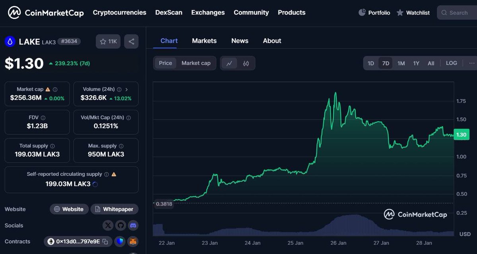Set chart range to 1M
The width and height of the screenshot is (477, 254).
pos(401,63)
